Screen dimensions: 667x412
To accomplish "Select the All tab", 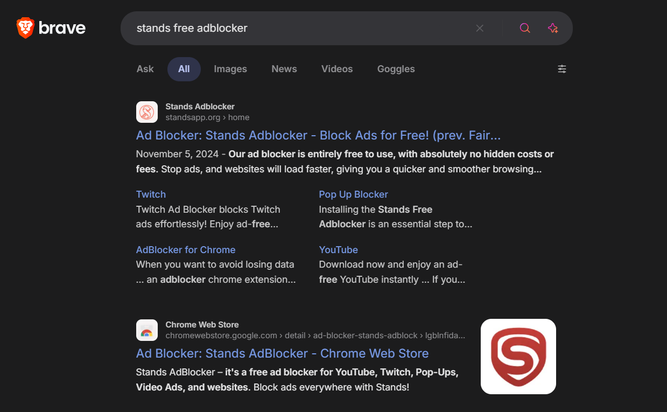I will click(x=184, y=69).
